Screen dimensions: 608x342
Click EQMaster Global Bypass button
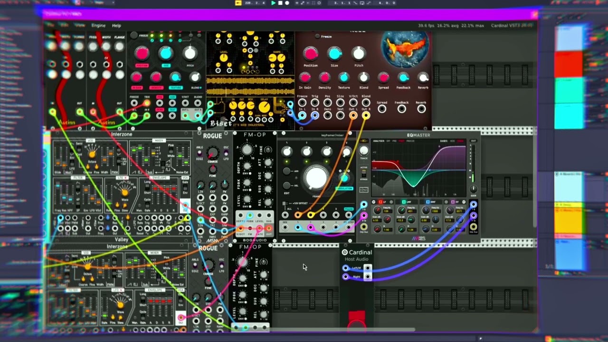(x=364, y=190)
